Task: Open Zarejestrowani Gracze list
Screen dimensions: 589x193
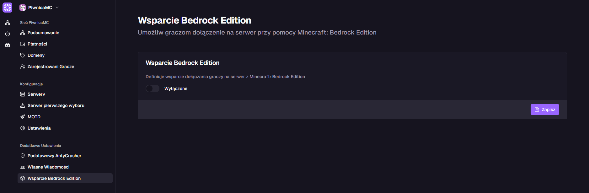Action: point(65,67)
